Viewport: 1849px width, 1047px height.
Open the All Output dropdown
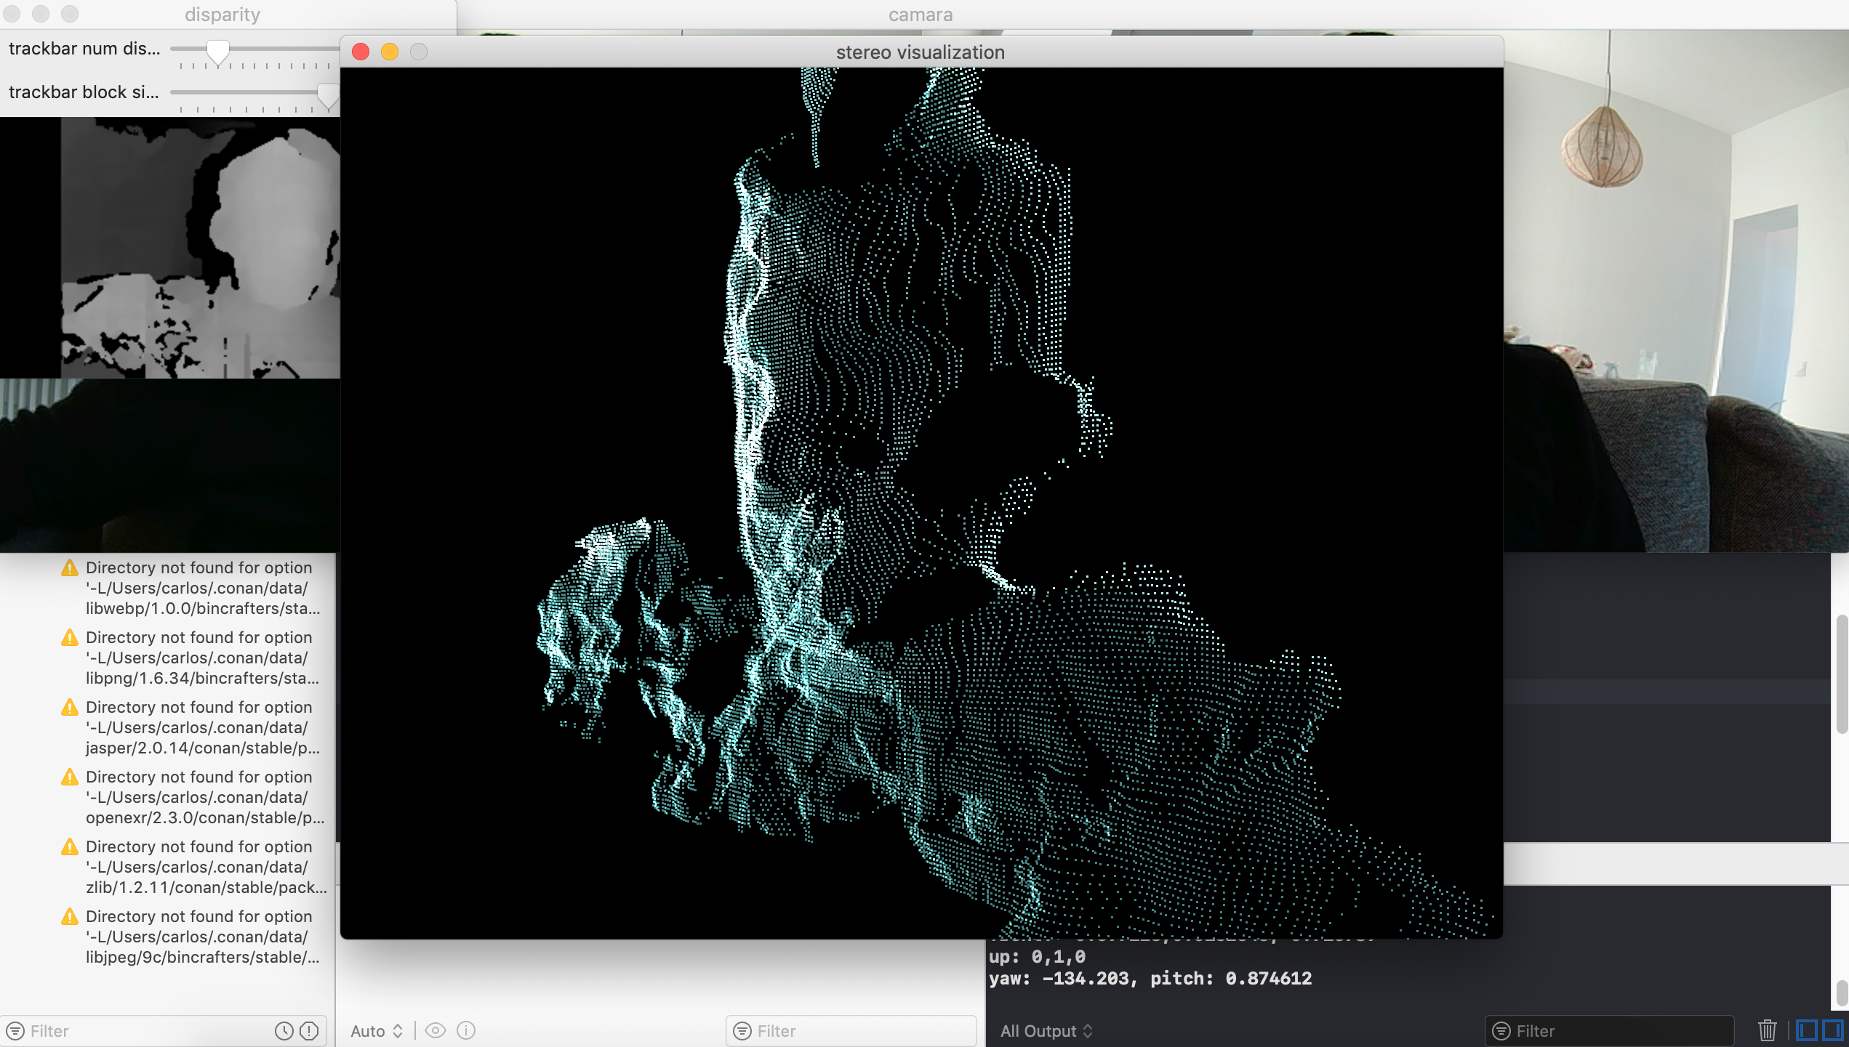1047,1031
